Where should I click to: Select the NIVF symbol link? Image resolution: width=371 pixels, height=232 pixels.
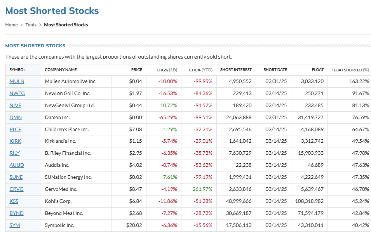(x=15, y=106)
